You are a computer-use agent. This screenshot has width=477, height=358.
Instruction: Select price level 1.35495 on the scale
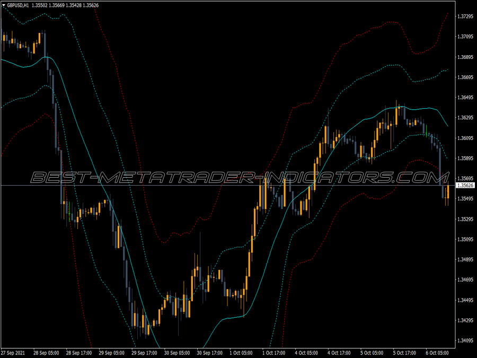(x=465, y=198)
